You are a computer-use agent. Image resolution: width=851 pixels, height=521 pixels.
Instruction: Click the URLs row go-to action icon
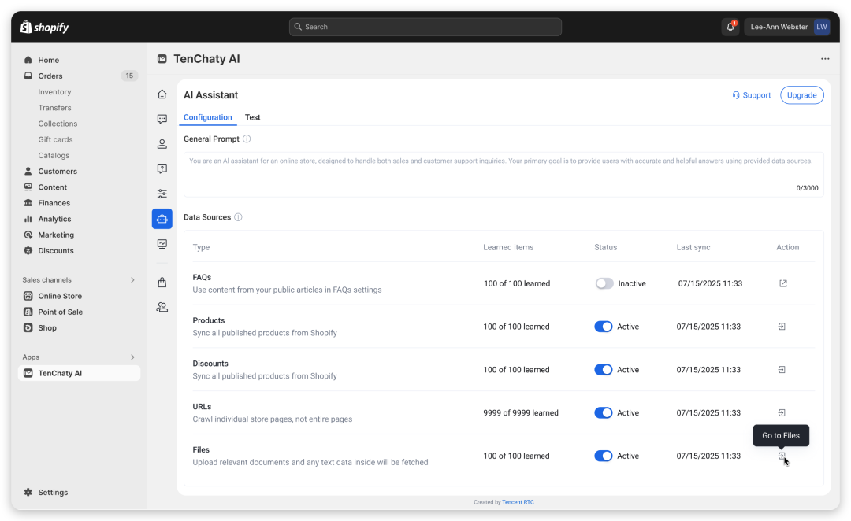click(x=782, y=412)
